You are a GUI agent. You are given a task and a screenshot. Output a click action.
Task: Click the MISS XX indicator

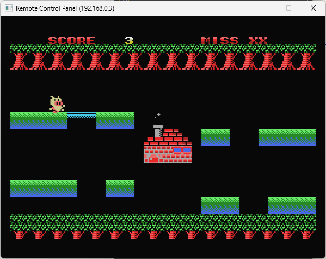coord(234,40)
